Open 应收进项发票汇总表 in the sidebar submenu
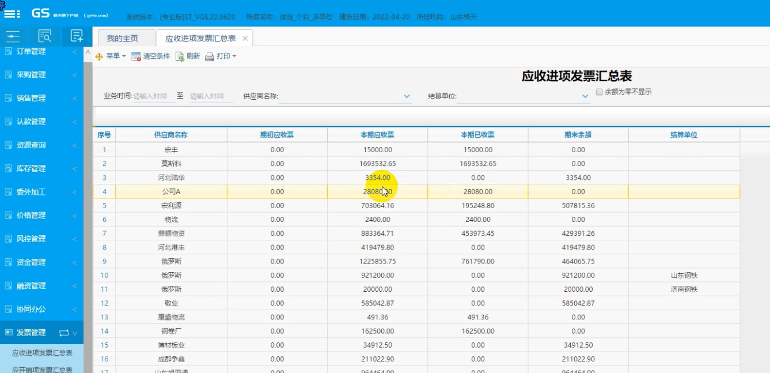The image size is (770, 373). 42,353
